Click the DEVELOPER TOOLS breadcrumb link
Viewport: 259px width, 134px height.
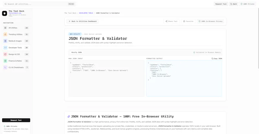[86, 13]
